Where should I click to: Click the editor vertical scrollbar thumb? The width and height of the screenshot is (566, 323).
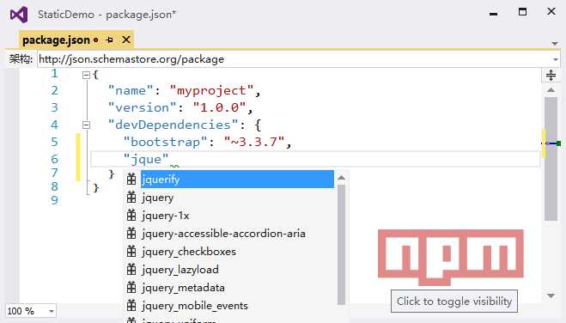(551, 159)
